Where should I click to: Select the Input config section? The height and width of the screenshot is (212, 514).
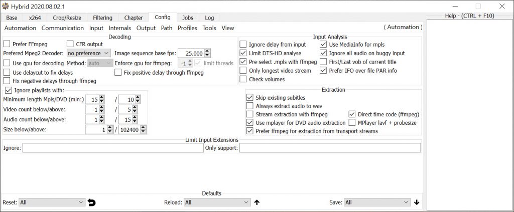pos(96,28)
